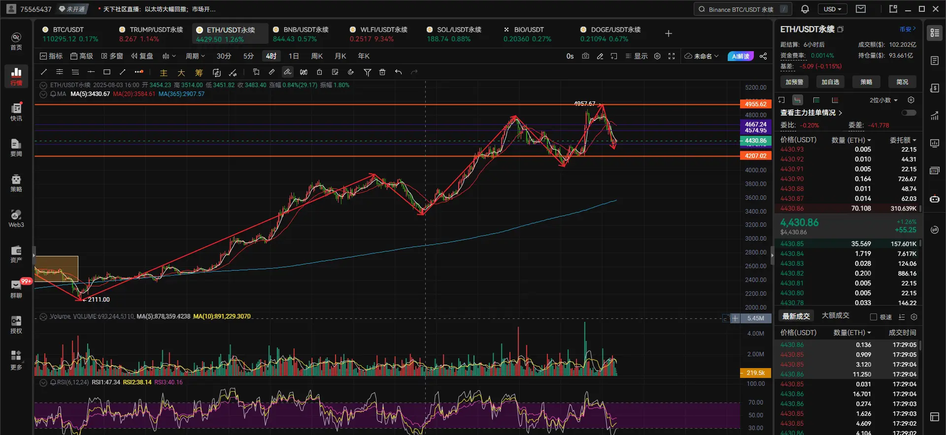Show sell orders only in order book
This screenshot has width=946, height=435.
835,100
